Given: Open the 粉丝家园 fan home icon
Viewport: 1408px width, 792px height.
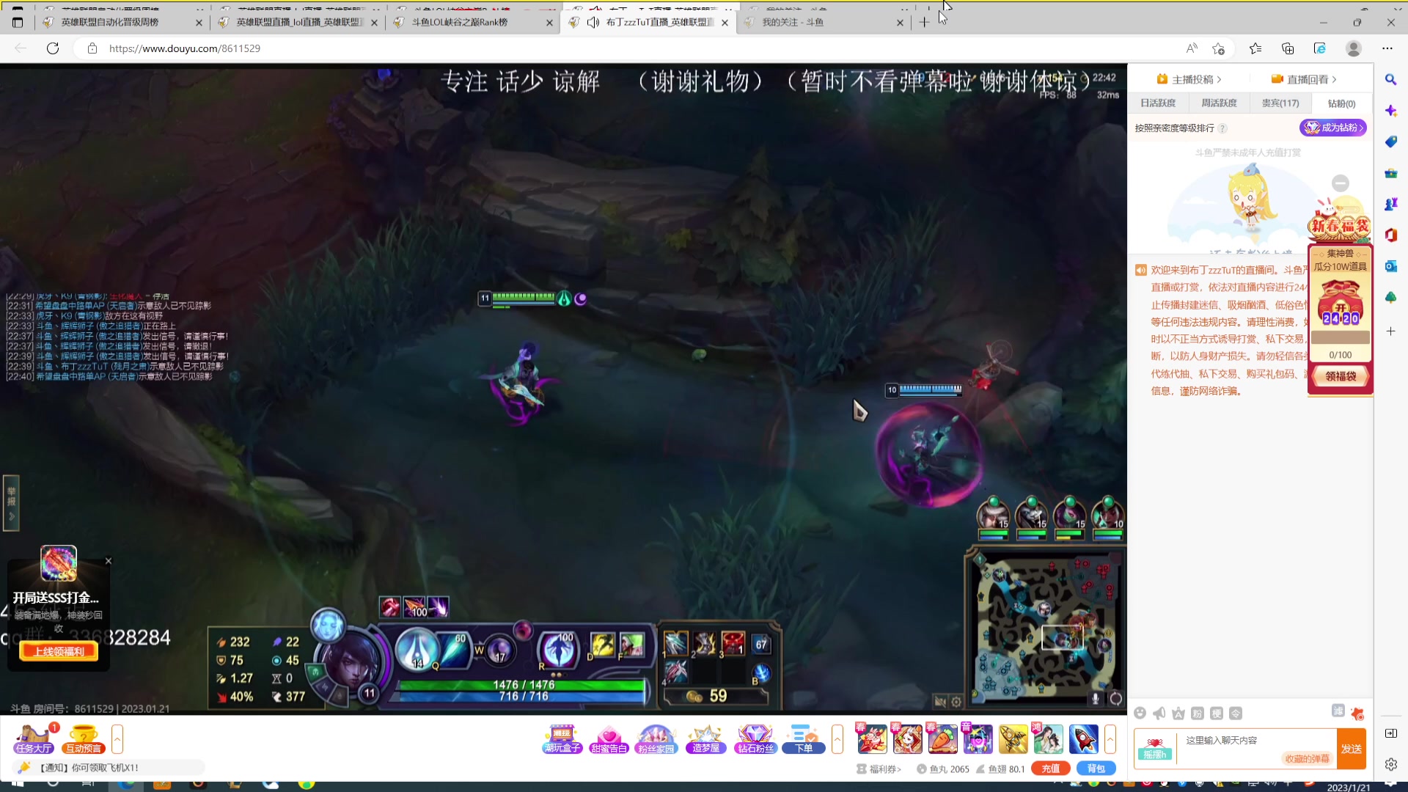Looking at the screenshot, I should 656,739.
